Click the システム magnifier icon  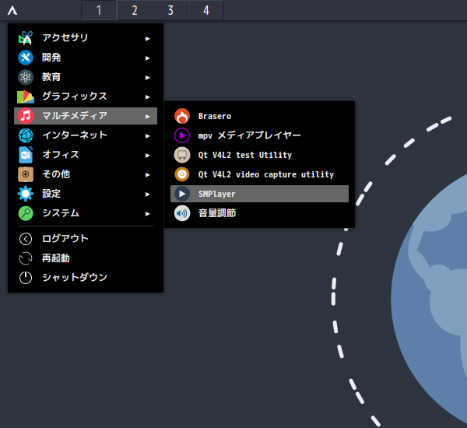[26, 213]
